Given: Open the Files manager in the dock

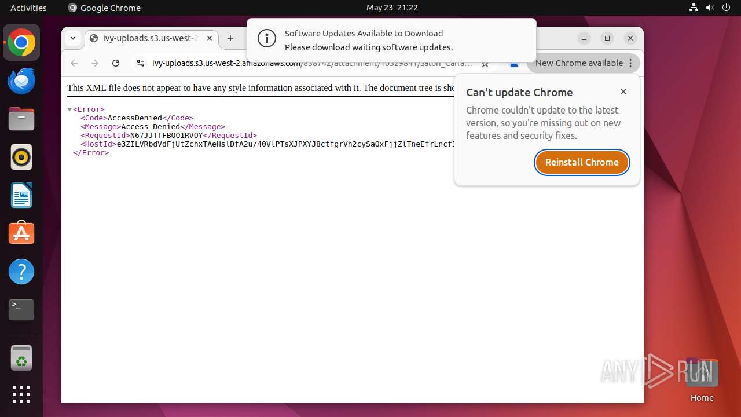Looking at the screenshot, I should [x=21, y=119].
